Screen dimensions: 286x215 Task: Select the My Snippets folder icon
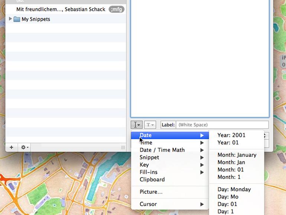click(17, 19)
